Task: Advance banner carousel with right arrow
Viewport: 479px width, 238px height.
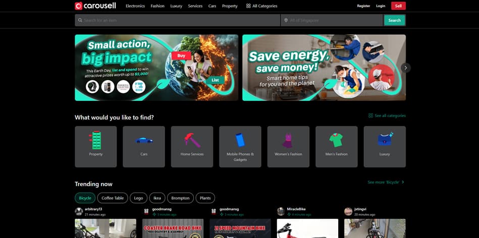Action: click(x=406, y=68)
